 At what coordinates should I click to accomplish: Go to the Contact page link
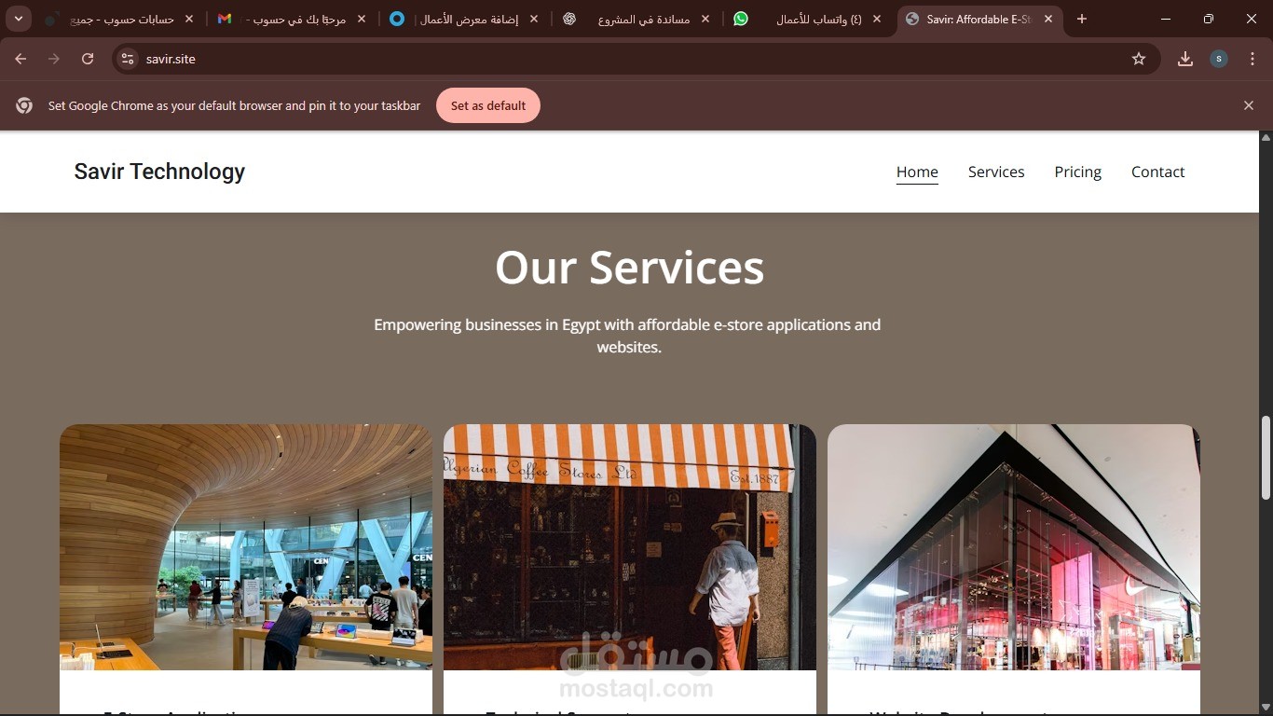(x=1158, y=172)
